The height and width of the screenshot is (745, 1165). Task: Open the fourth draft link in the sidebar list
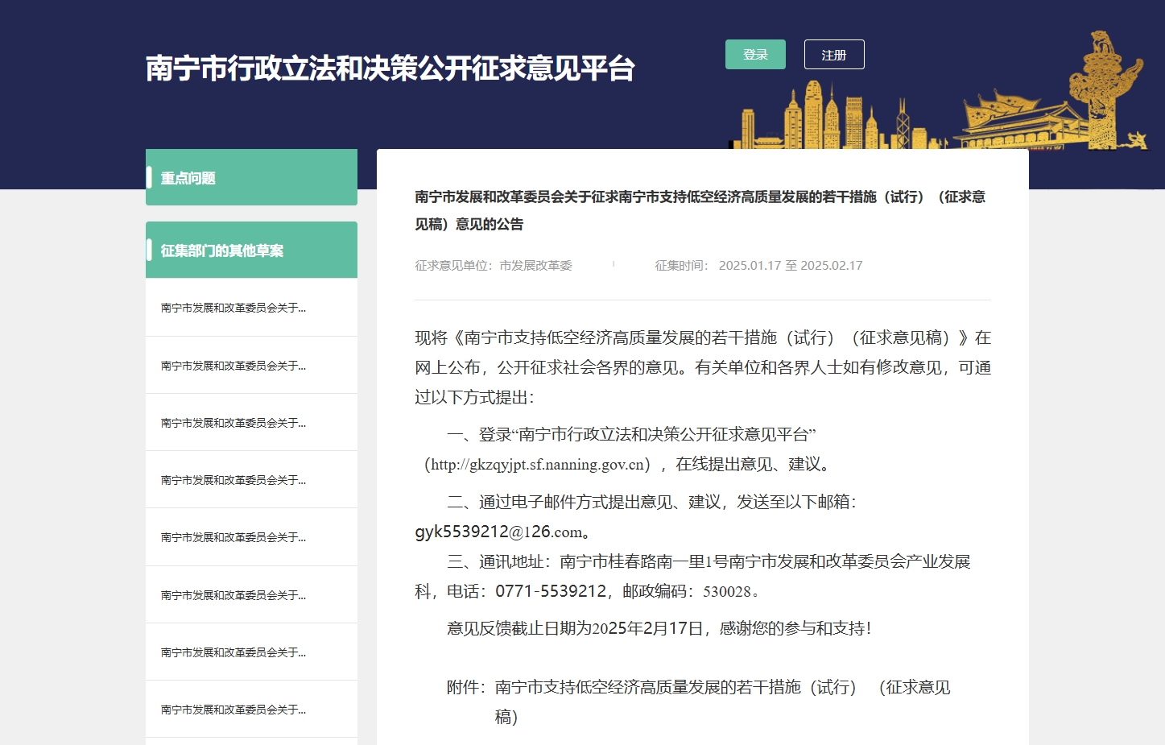point(233,480)
